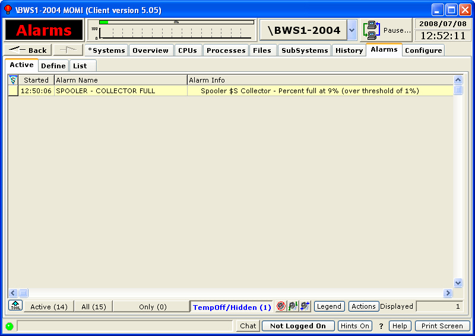Open the \BWS1-2004 system dropdown
Screen dimensions: 475x336
pos(351,30)
